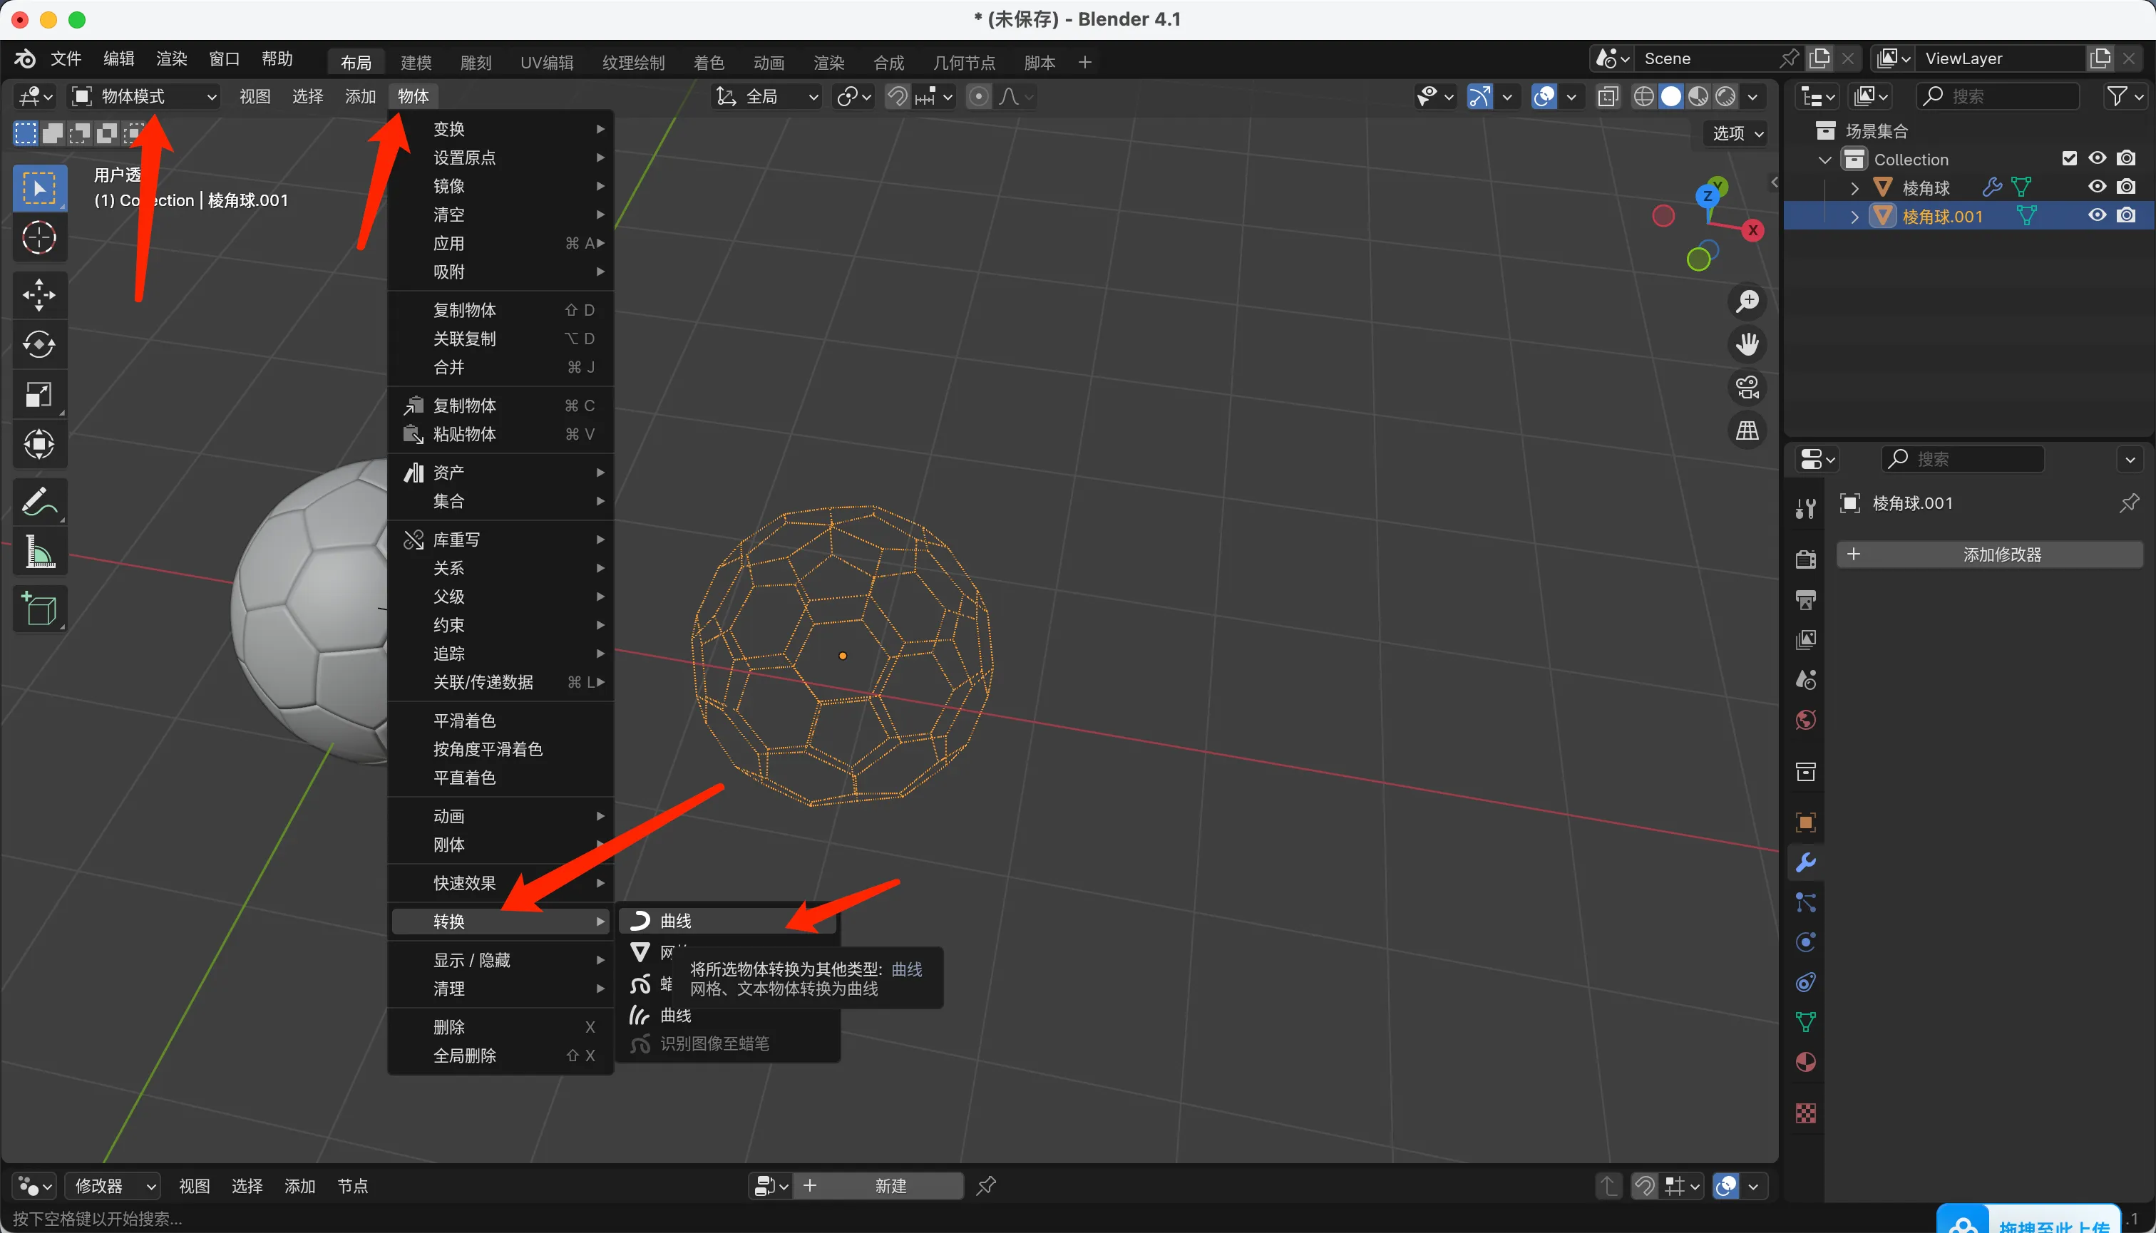Open the 全局 transform orientation dropdown
This screenshot has height=1233, width=2156.
pos(766,96)
